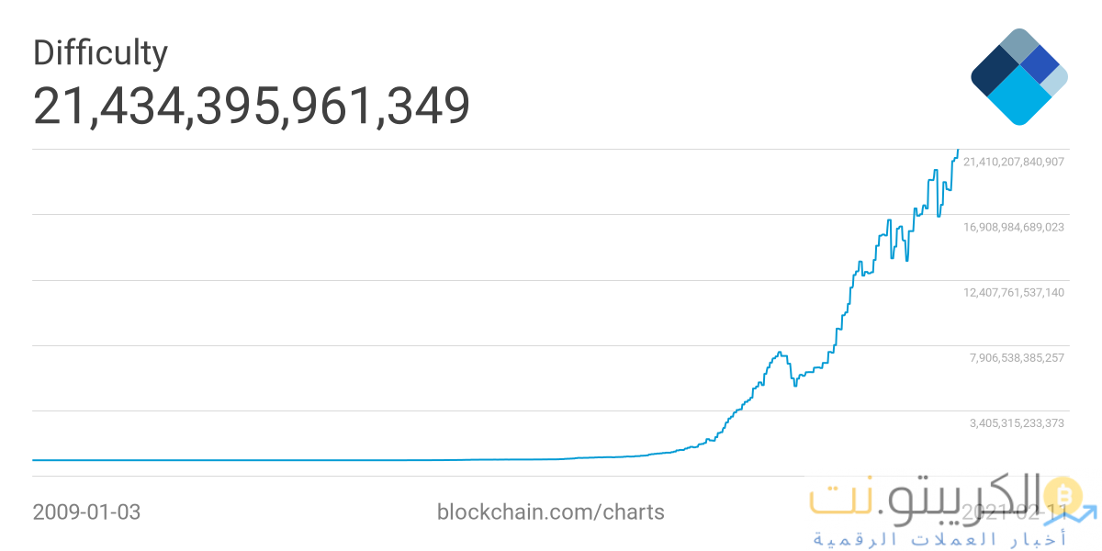Click the 3,405,315,233,373 axis label
1102x551 pixels.
1017,423
